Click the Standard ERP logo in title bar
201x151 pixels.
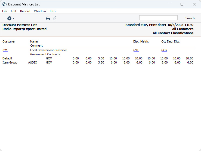coord(4,4)
